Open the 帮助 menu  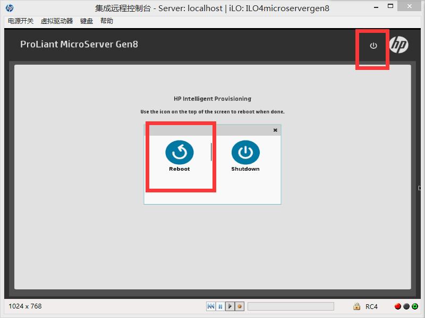tap(106, 21)
